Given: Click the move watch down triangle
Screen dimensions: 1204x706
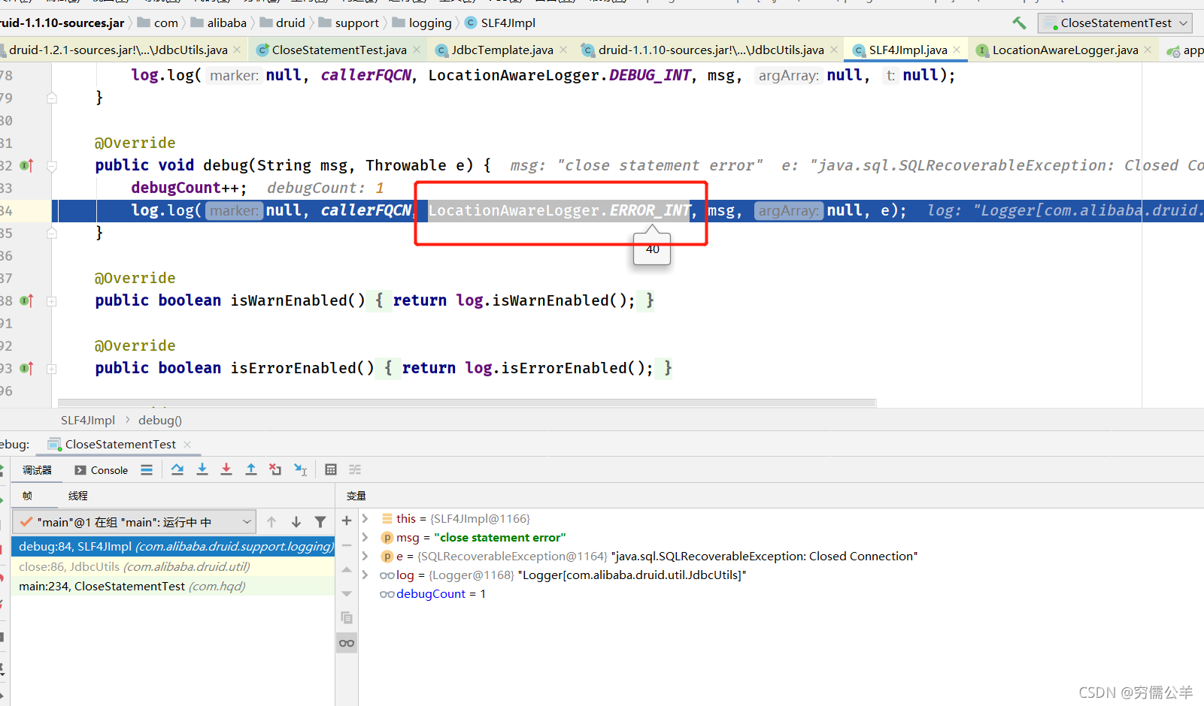Looking at the screenshot, I should 347,593.
